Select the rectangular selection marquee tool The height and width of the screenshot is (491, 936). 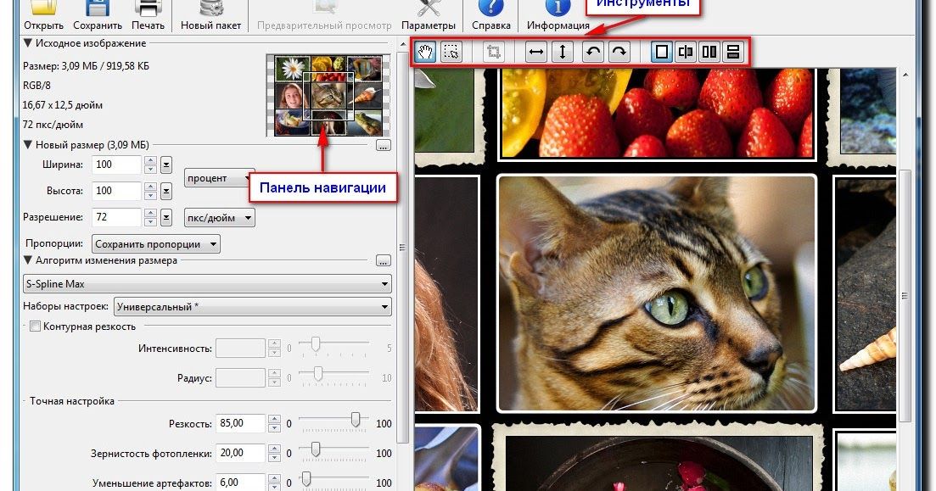point(451,52)
